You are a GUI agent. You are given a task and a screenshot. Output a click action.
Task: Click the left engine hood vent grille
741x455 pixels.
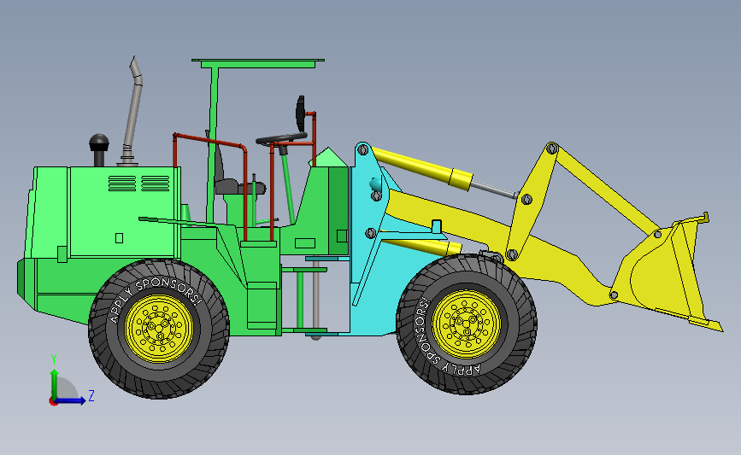(122, 184)
